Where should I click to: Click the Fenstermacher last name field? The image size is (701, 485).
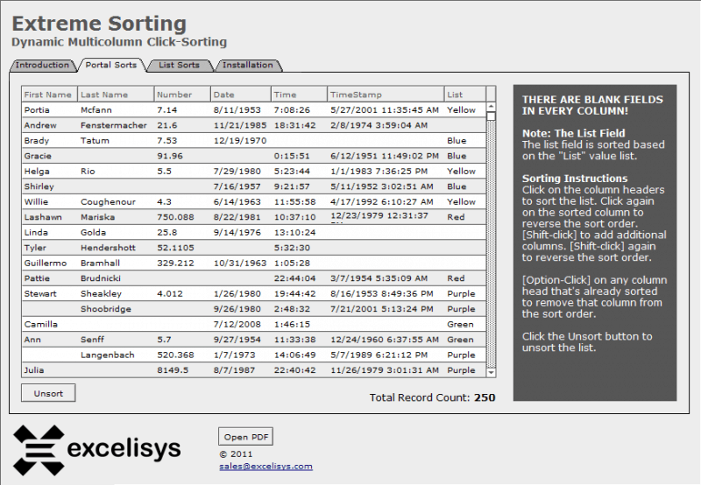116,125
